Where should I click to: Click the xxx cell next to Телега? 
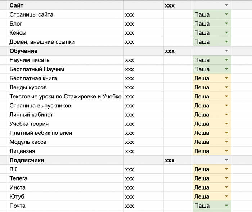(143, 178)
